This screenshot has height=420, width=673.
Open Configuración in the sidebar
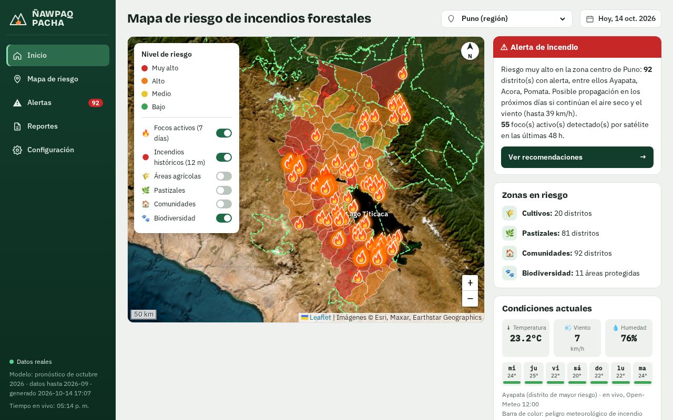tap(58, 150)
